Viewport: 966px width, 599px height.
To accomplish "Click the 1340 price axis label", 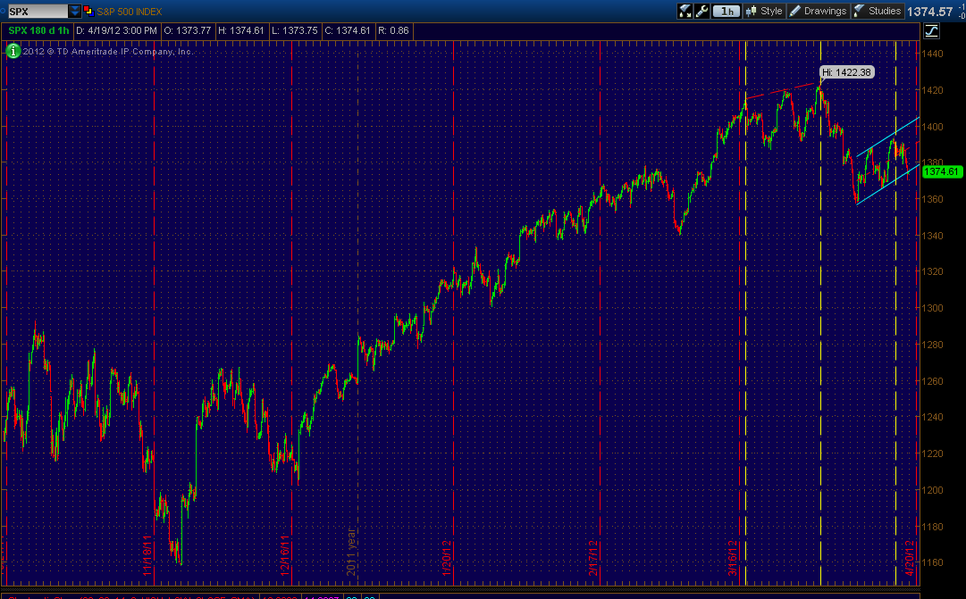I will coord(932,236).
